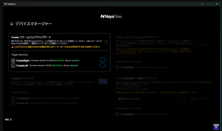Click the CreateRight device name under Create pairing

pyautogui.click(x=22, y=98)
